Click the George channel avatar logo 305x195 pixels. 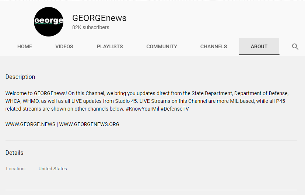point(49,22)
